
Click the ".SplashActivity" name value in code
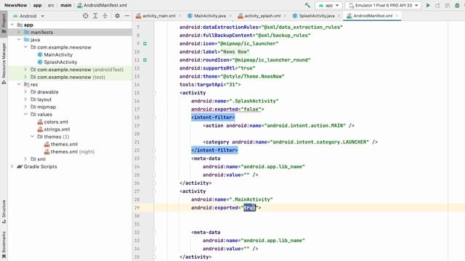pyautogui.click(x=254, y=101)
